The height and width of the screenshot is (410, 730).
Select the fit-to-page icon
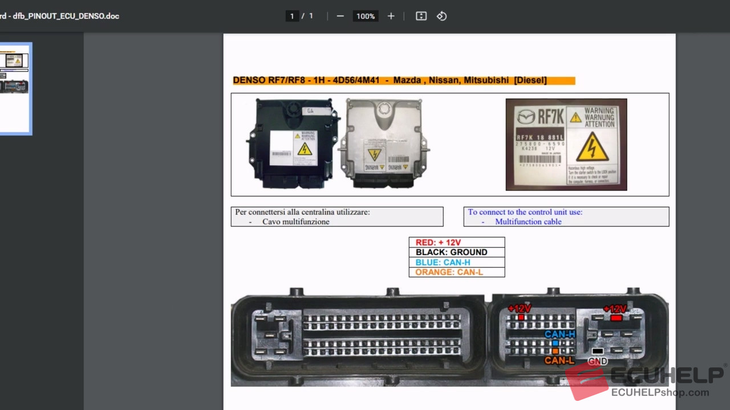tap(421, 16)
